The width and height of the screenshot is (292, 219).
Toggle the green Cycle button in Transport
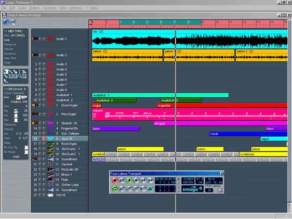tap(115, 189)
